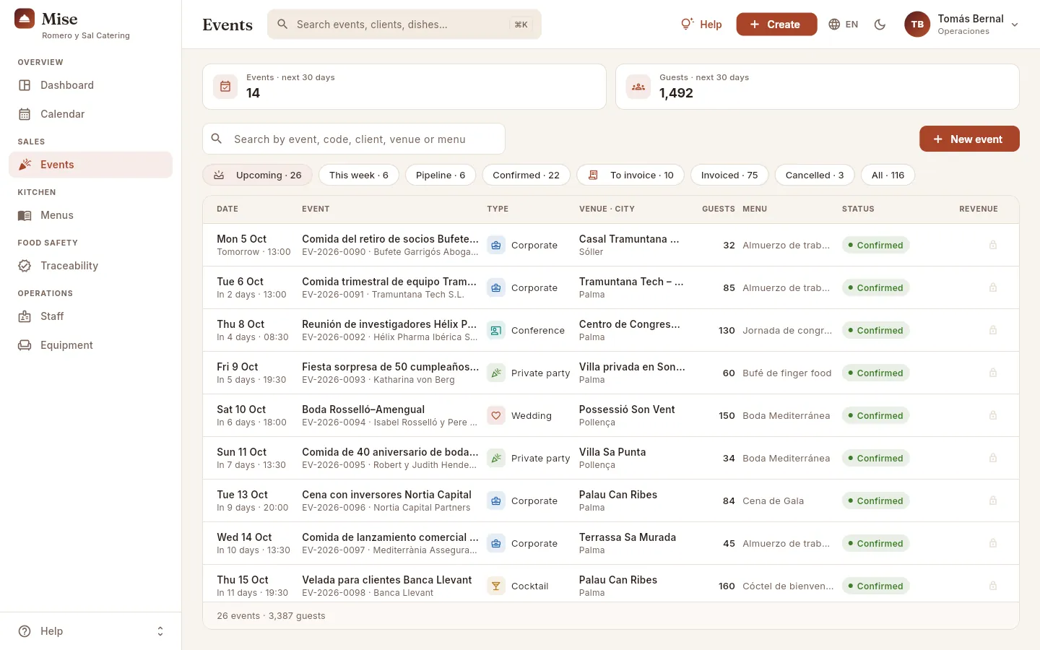
Task: Click Wedding heart icon in Boda Rosselló row
Action: [x=496, y=416]
